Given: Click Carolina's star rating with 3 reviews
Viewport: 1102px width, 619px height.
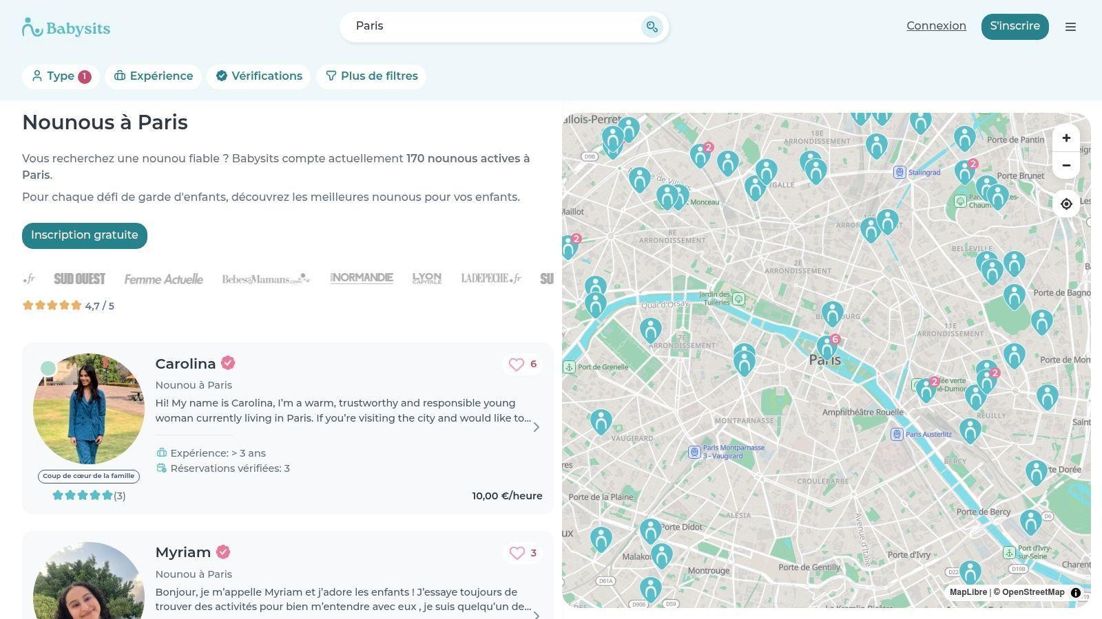Looking at the screenshot, I should tap(89, 496).
